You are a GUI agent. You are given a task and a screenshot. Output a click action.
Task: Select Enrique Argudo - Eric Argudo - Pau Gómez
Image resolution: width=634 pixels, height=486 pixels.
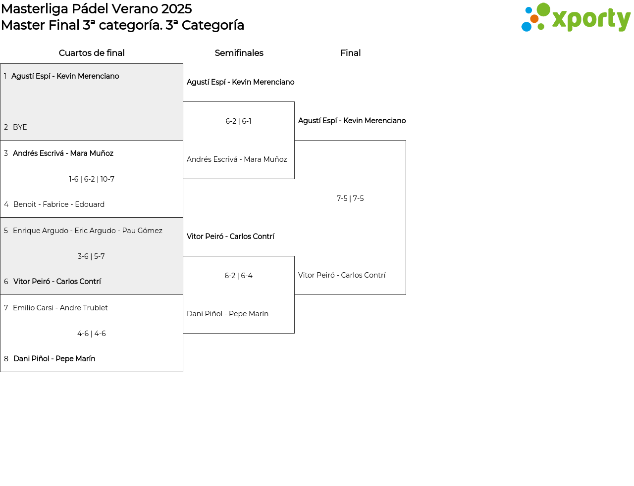[88, 231]
